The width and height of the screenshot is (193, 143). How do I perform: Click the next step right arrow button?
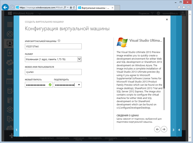[x=164, y=129]
